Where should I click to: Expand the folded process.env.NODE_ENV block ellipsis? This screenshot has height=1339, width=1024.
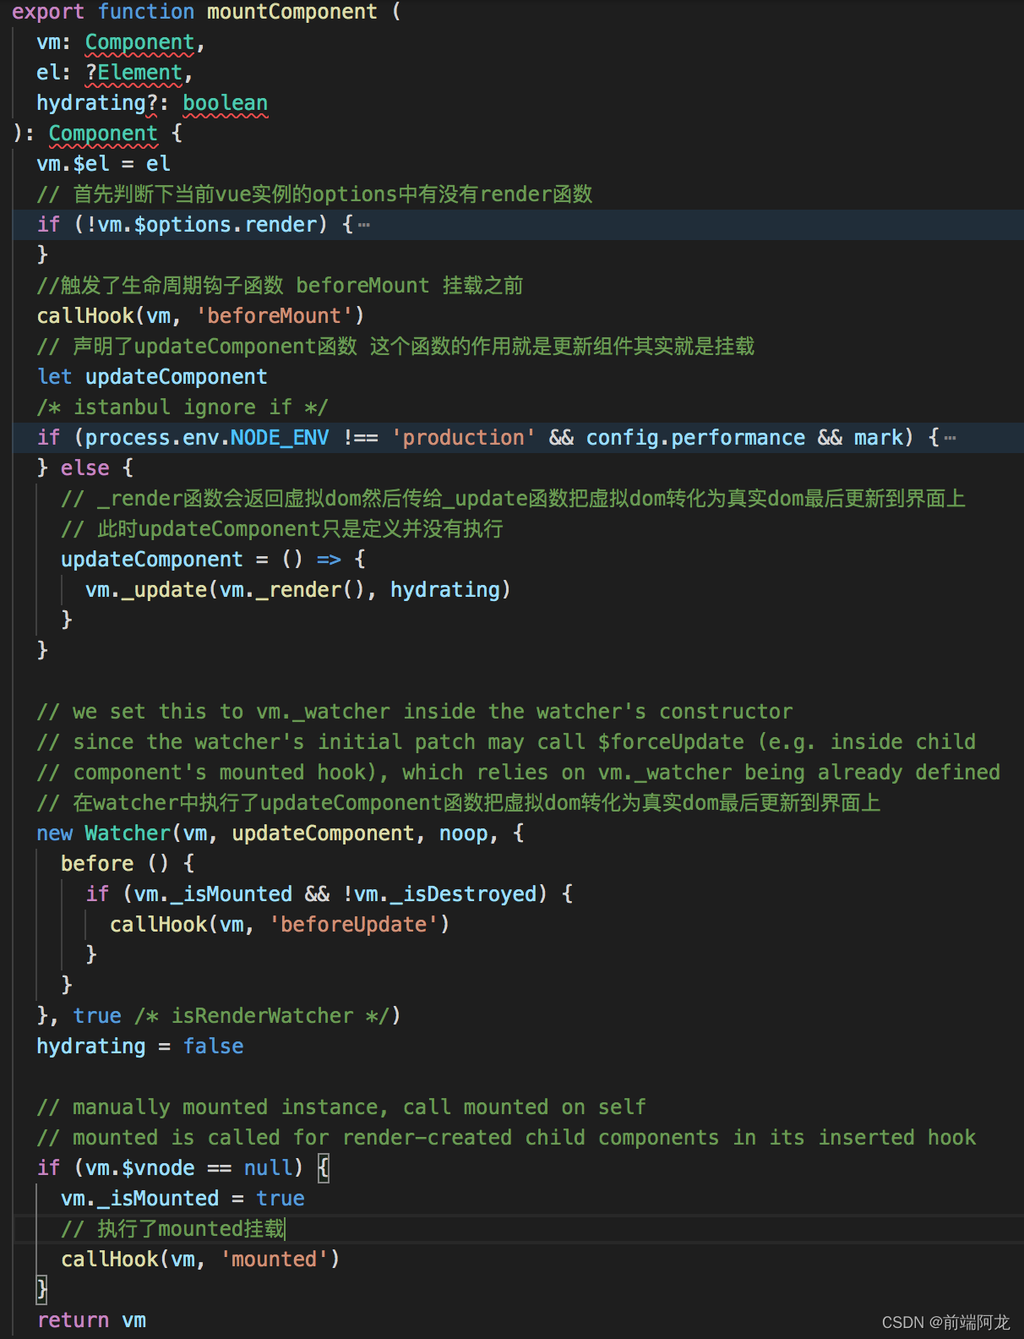[950, 438]
